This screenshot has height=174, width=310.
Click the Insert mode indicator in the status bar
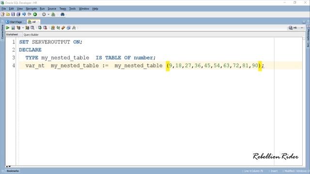[x=274, y=171]
